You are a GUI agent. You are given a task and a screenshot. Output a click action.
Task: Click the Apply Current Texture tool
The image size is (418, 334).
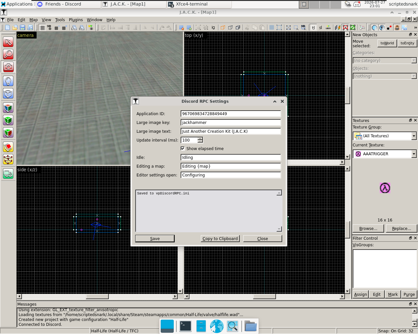click(x=8, y=120)
